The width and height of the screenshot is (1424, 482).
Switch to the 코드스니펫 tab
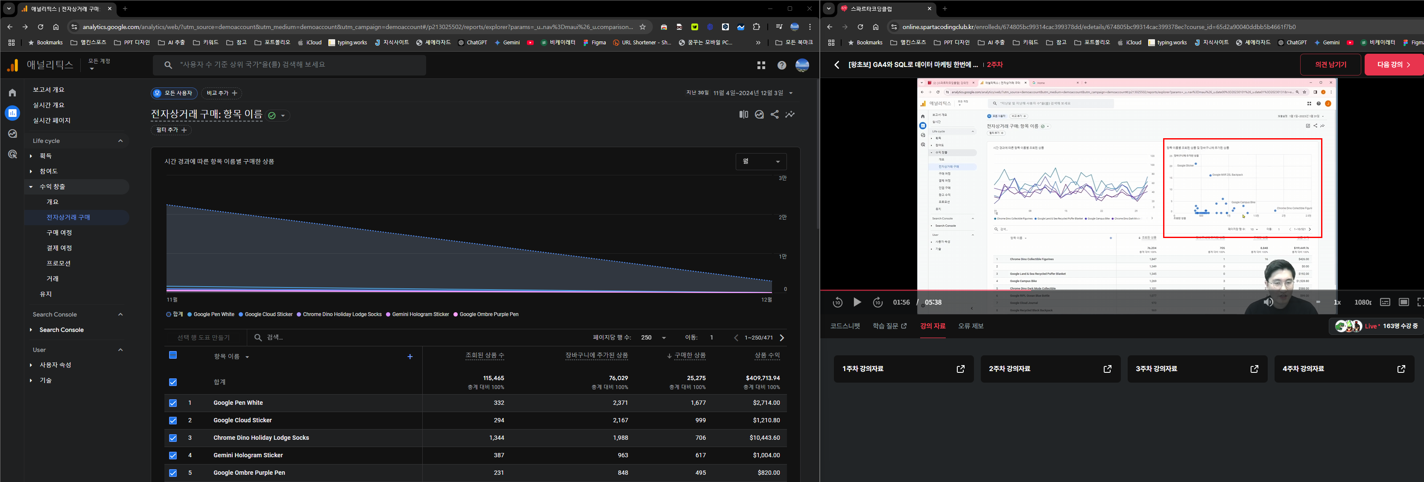(x=845, y=326)
